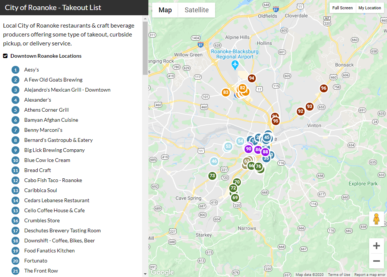The image size is (387, 277).
Task: Switch to Satellite view
Action: click(196, 10)
